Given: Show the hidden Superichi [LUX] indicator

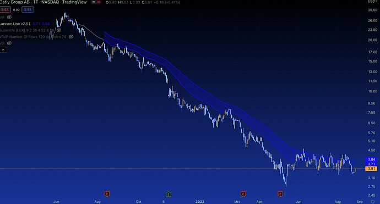Looking at the screenshot, I should coord(59,30).
